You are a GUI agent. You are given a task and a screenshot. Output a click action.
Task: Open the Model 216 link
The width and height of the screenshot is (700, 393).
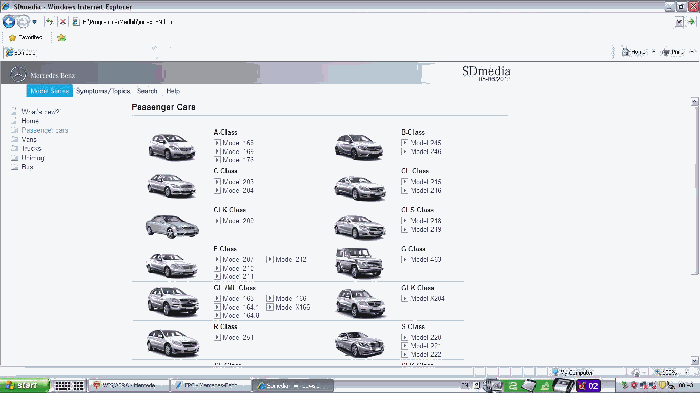click(x=426, y=190)
